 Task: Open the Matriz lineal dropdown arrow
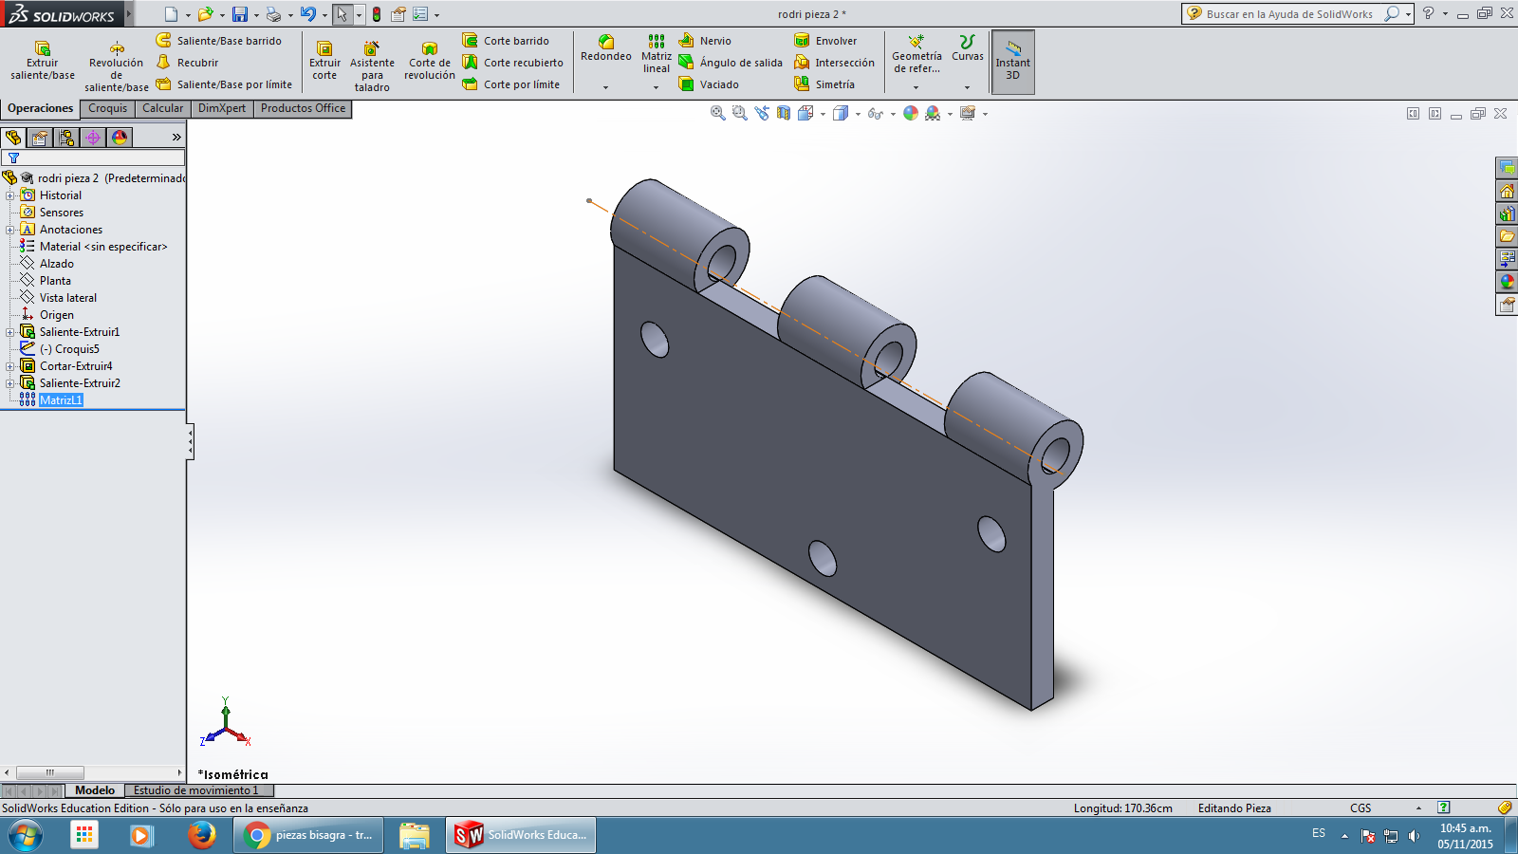[656, 87]
